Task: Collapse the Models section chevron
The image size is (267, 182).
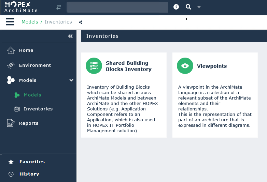Action: [71, 80]
